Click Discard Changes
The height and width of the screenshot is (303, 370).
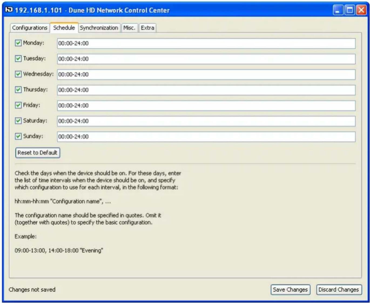[339, 290]
